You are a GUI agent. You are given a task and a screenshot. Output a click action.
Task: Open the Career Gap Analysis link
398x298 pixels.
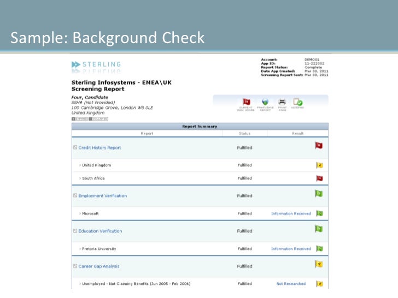click(x=99, y=266)
